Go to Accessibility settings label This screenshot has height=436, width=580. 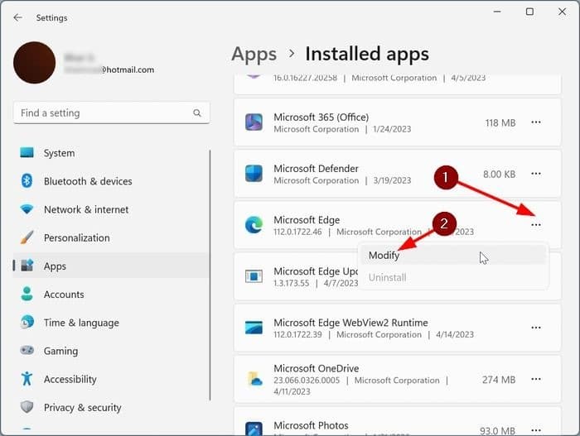(x=70, y=379)
